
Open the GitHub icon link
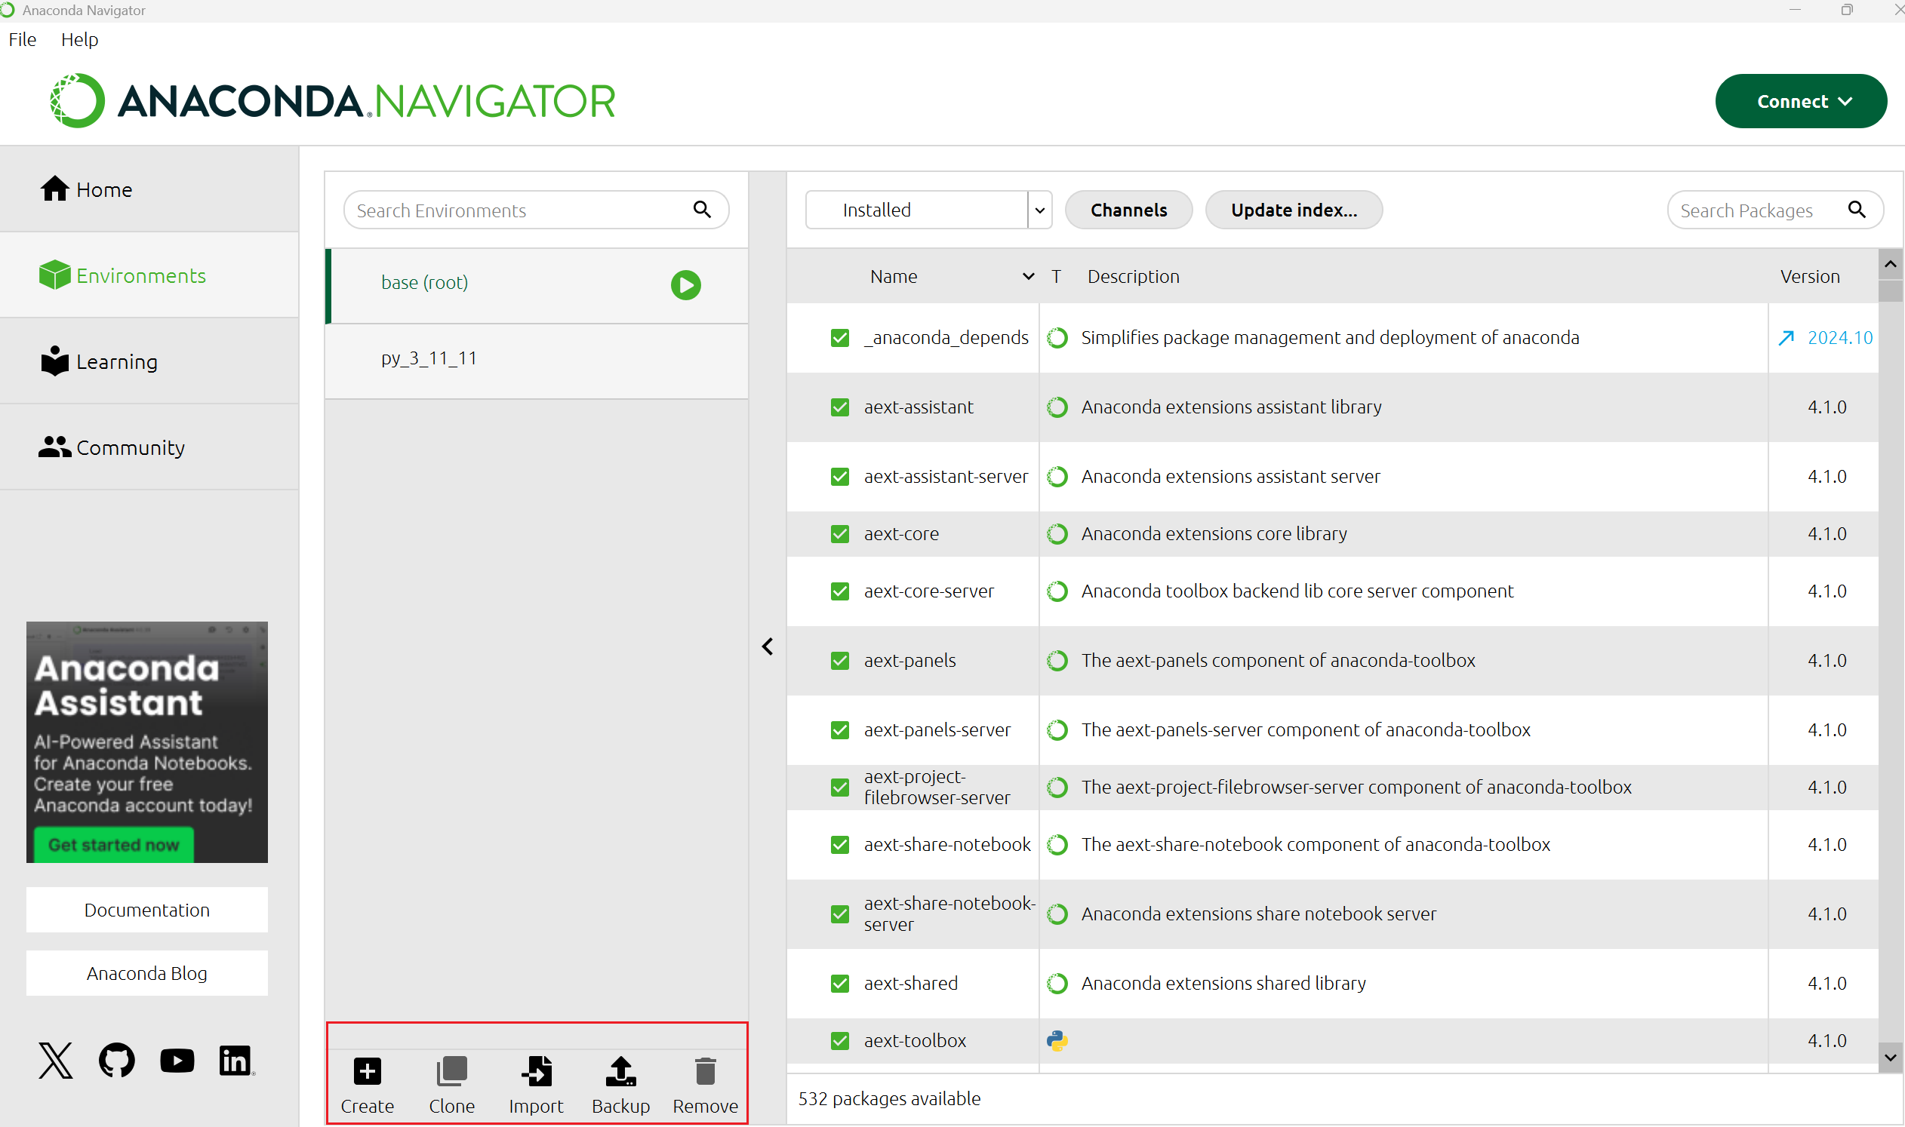pyautogui.click(x=116, y=1060)
